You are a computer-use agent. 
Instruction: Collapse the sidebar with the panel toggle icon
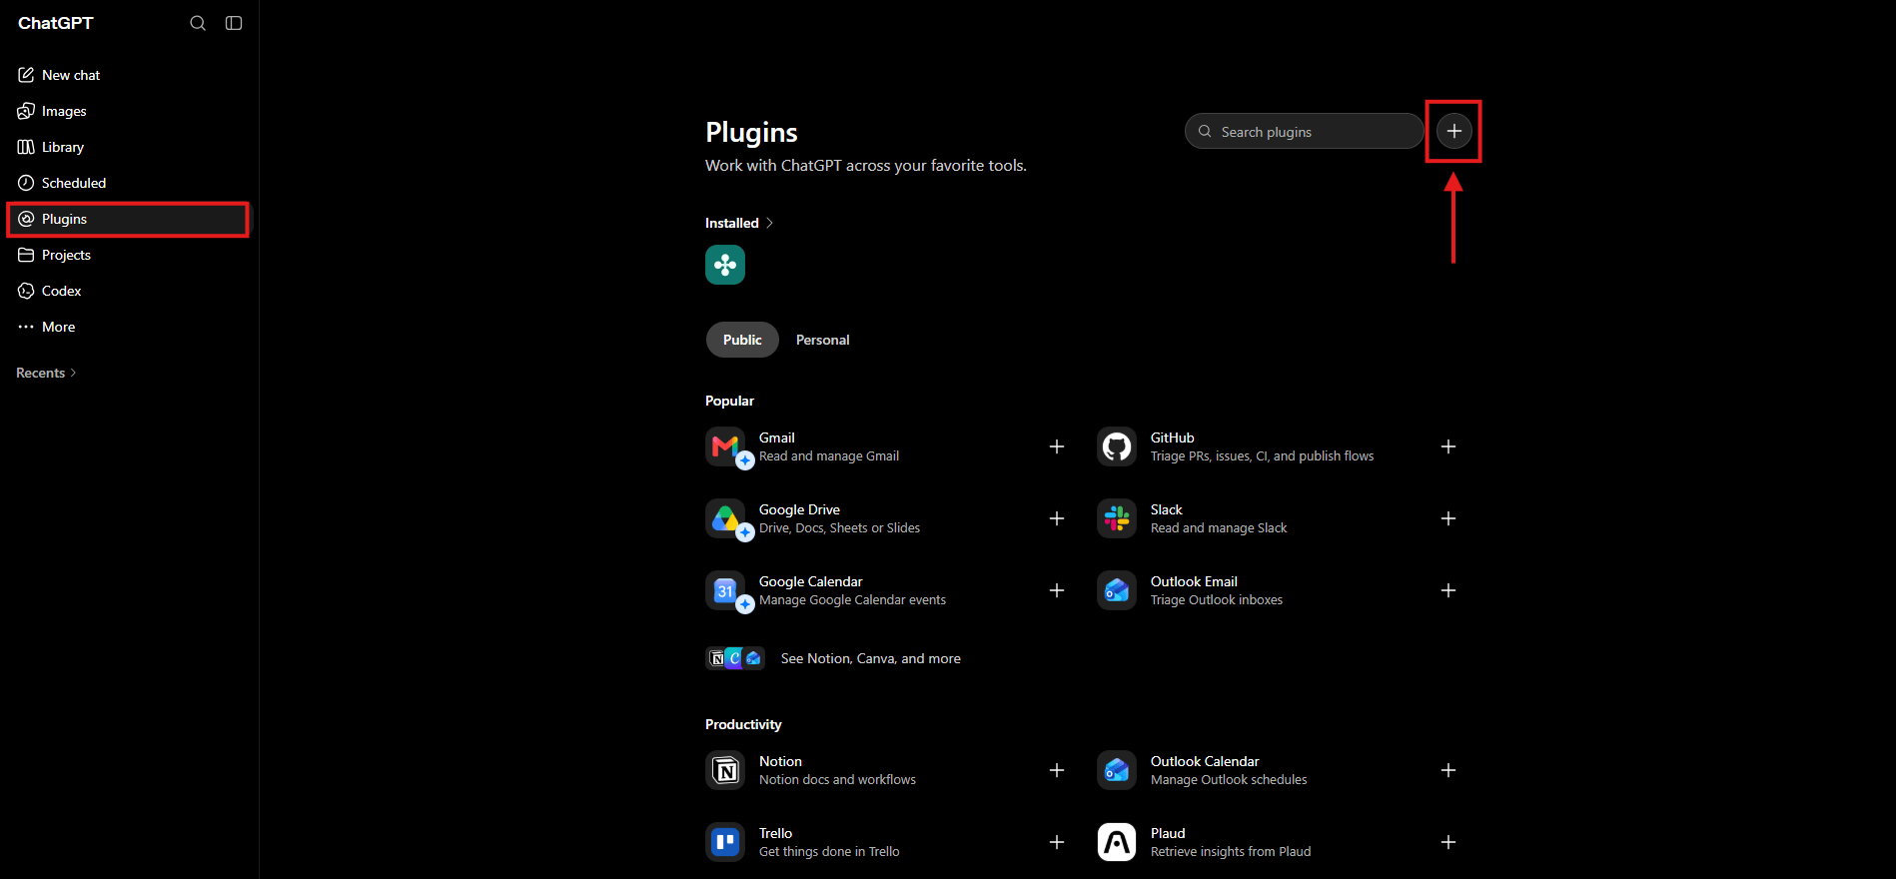234,23
